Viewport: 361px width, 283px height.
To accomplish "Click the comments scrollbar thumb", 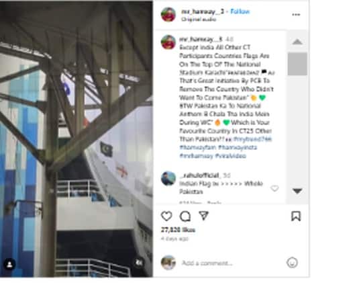I will [297, 64].
